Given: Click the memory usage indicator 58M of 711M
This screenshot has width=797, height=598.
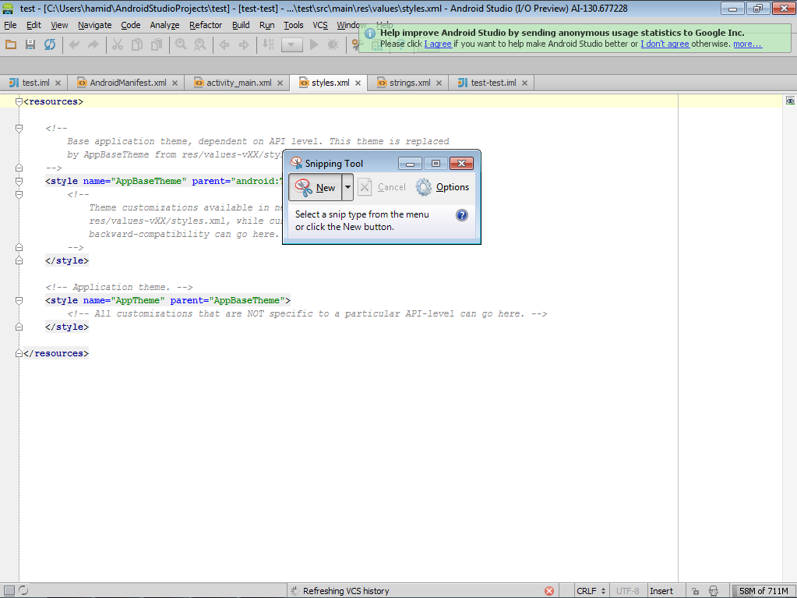Looking at the screenshot, I should click(x=763, y=591).
